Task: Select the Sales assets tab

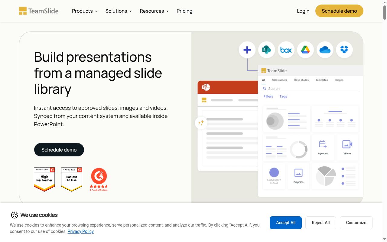Action: [279, 80]
